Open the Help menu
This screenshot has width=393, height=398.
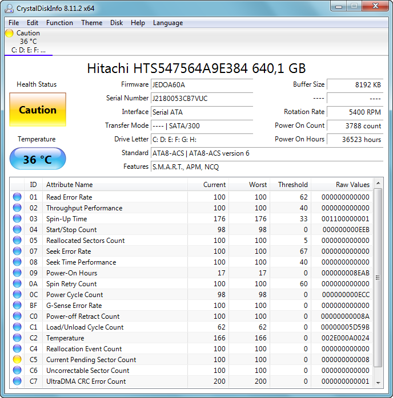(138, 23)
